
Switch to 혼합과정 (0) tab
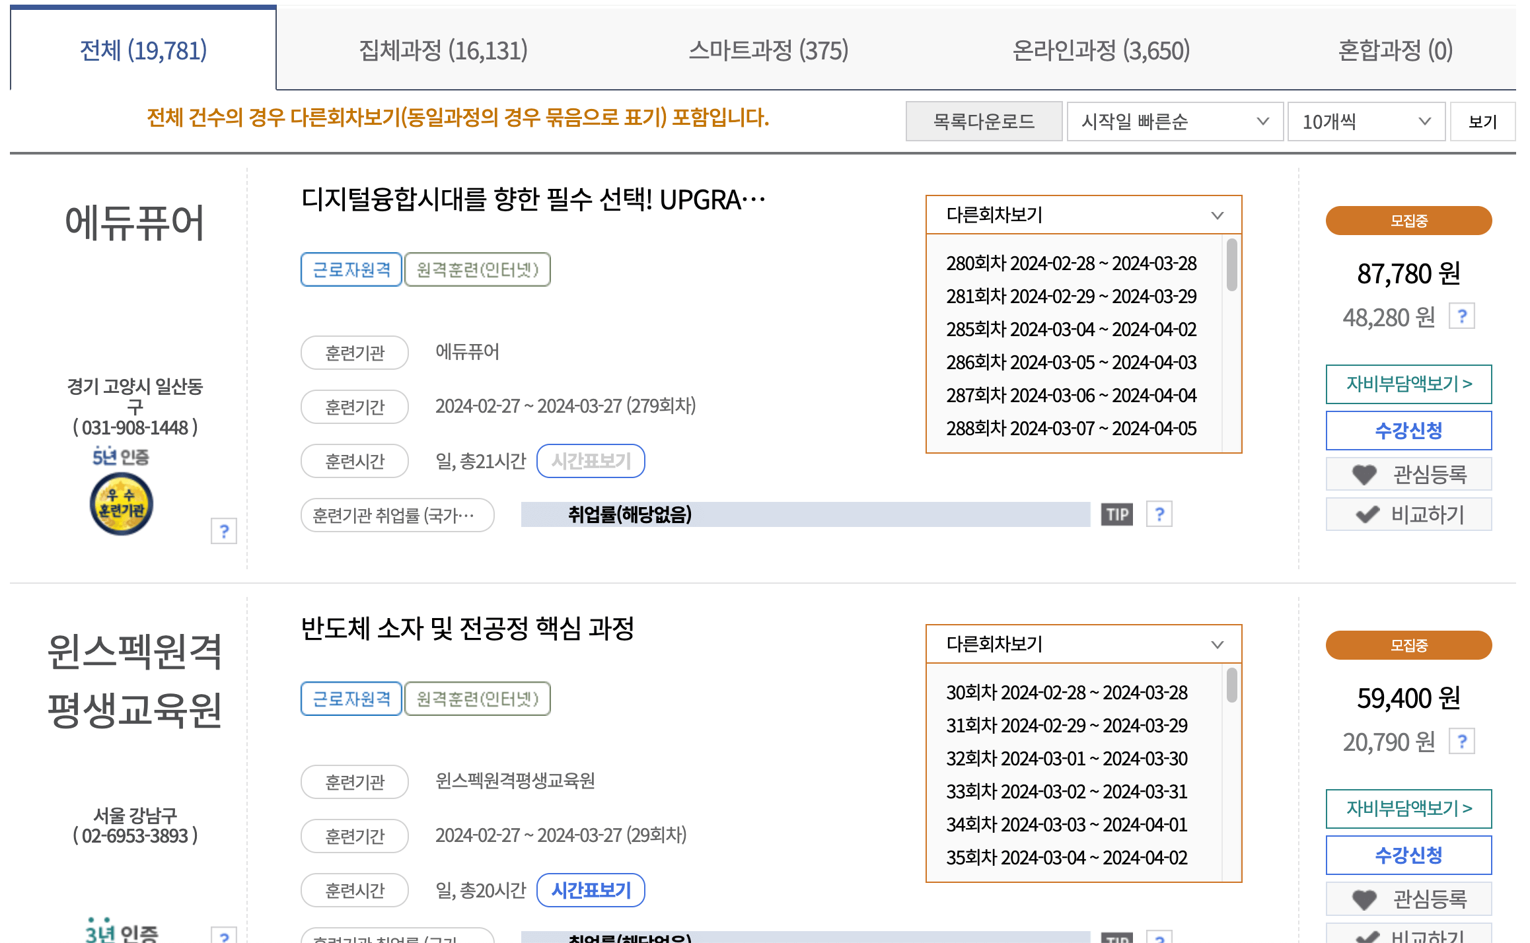tap(1395, 50)
